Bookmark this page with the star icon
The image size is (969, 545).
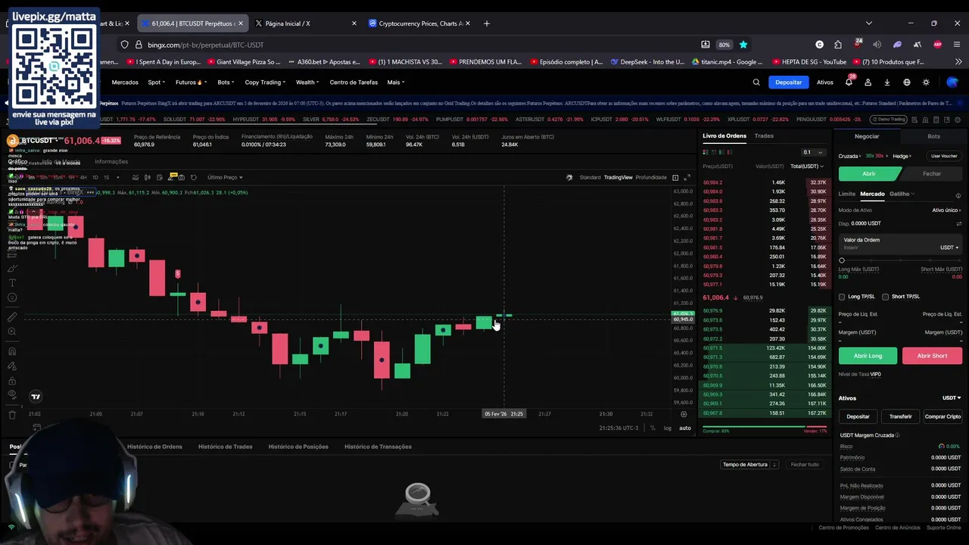click(x=743, y=45)
